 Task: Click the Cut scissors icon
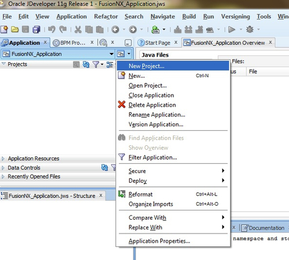click(78, 29)
